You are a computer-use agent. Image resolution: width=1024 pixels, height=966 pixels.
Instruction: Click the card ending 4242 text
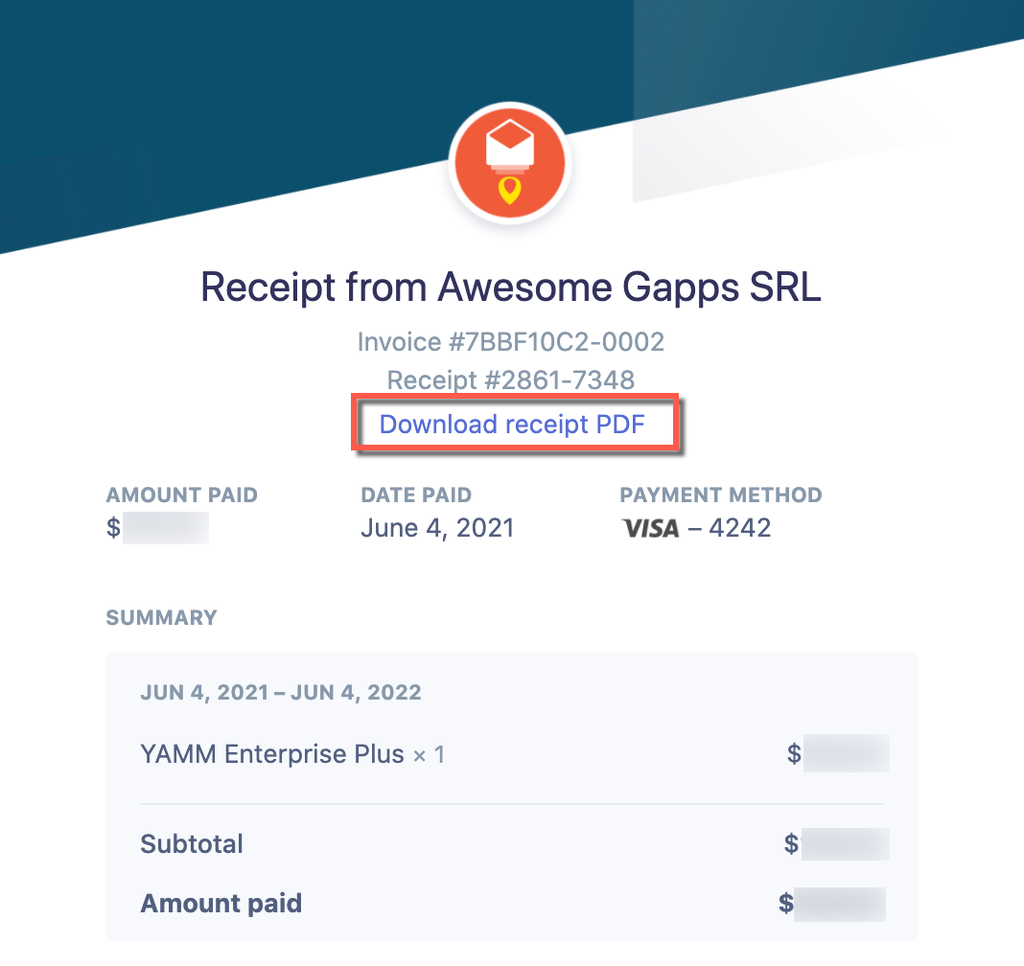(x=739, y=528)
